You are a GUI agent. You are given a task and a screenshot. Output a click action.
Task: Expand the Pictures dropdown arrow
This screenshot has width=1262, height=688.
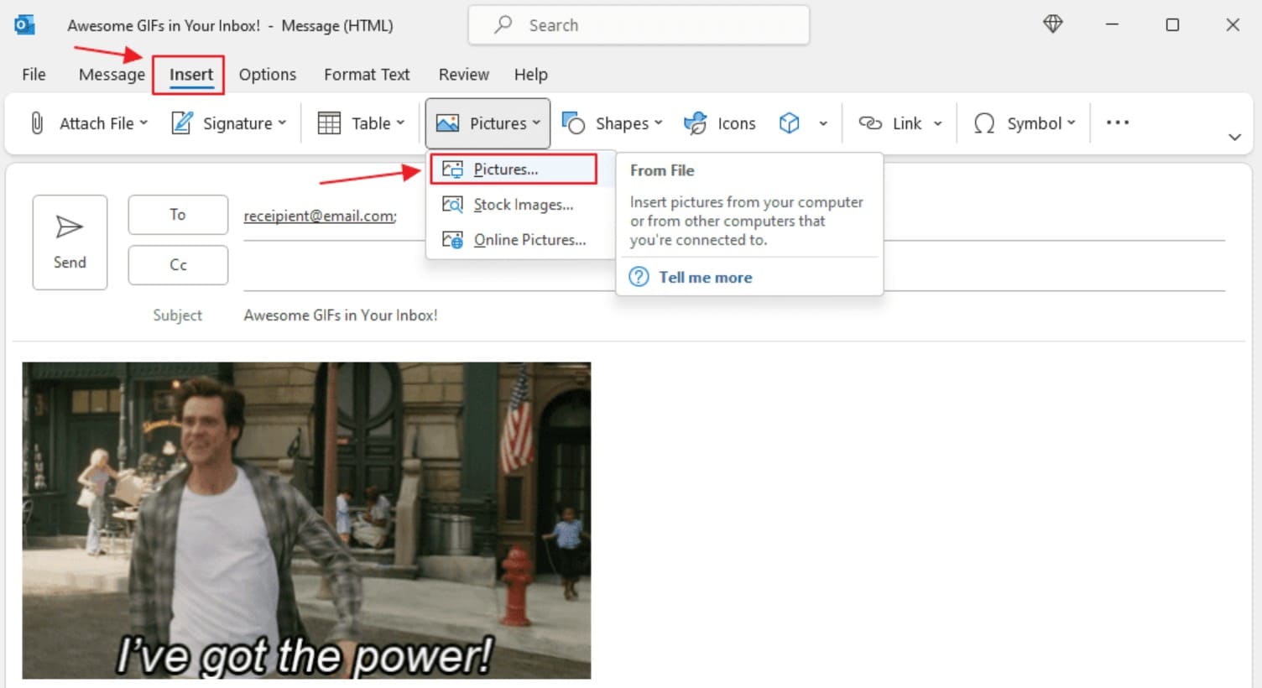tap(537, 122)
